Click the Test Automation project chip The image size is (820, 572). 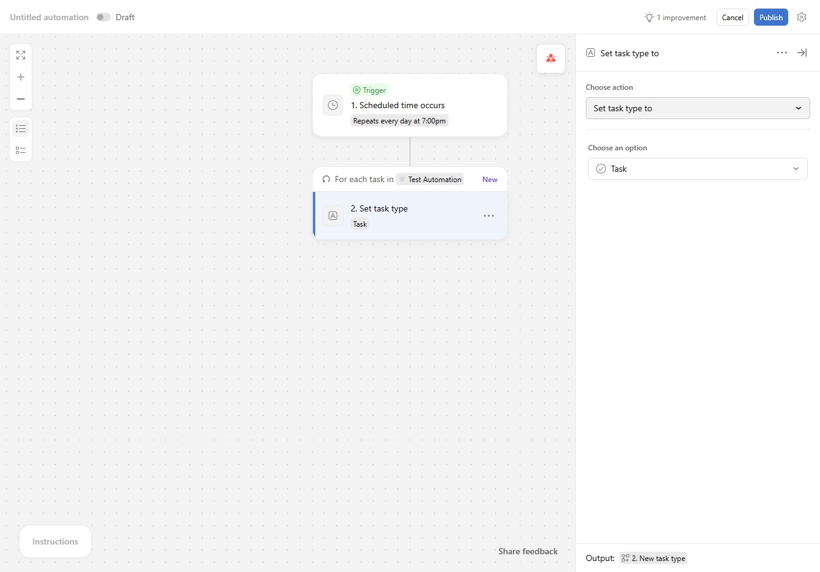coord(430,179)
